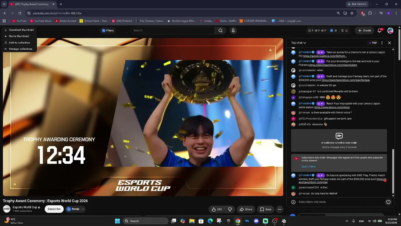Open the Chrome apps grid in bookmarks bar
Image resolution: width=401 pixels, height=226 pixels.
[4, 21]
